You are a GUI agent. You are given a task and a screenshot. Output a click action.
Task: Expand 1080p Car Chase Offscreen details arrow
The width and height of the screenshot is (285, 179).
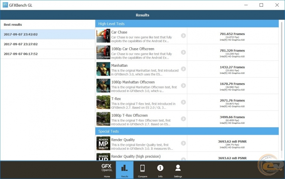click(x=183, y=52)
